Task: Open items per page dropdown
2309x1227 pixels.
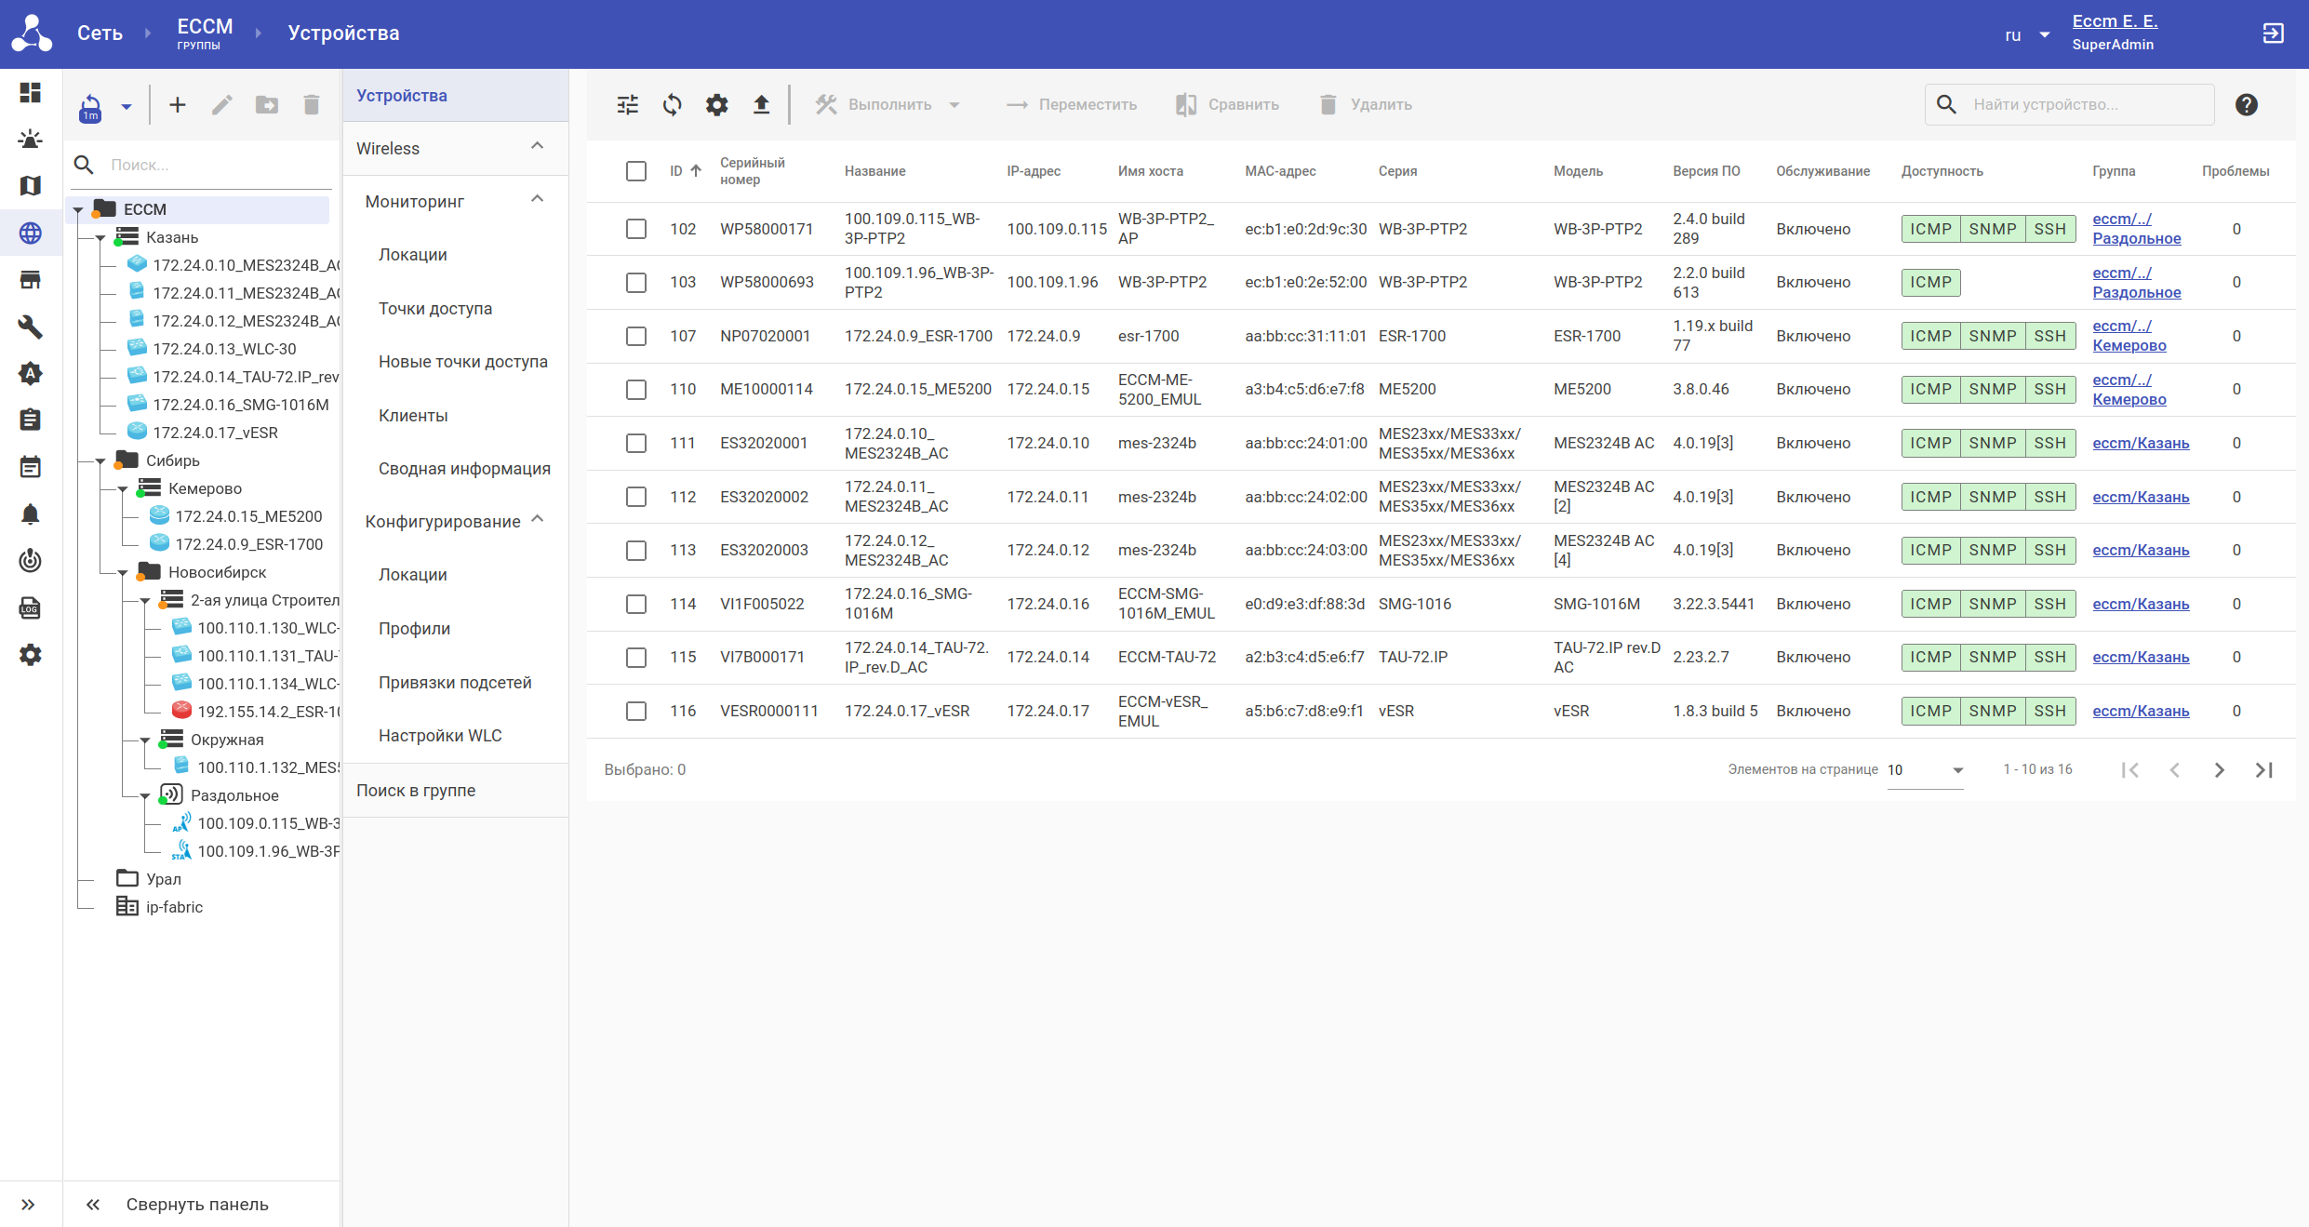Action: click(1925, 770)
